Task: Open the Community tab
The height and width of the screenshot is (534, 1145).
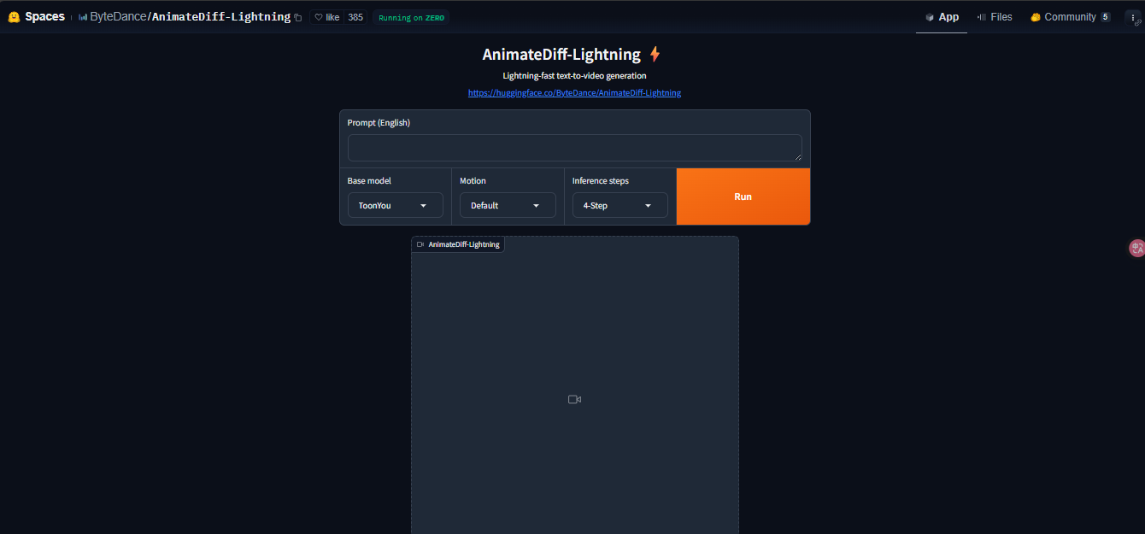Action: coord(1070,17)
